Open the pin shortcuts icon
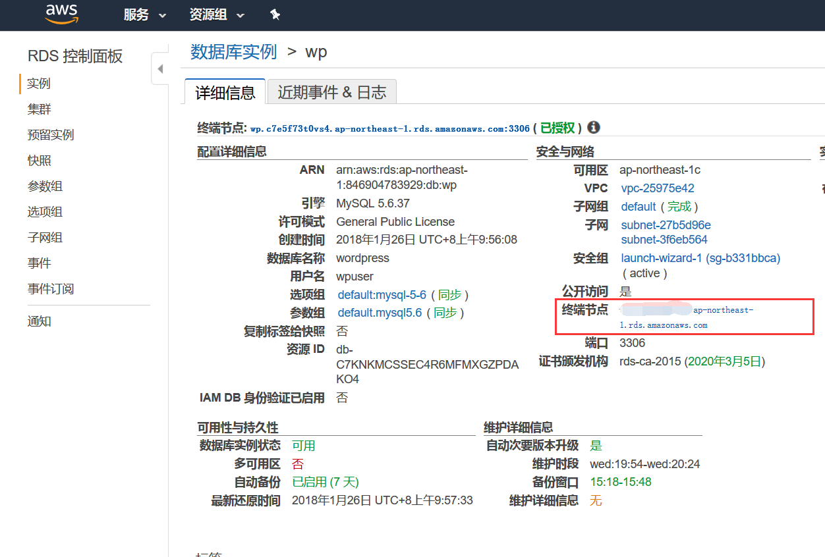The image size is (825, 557). (275, 14)
